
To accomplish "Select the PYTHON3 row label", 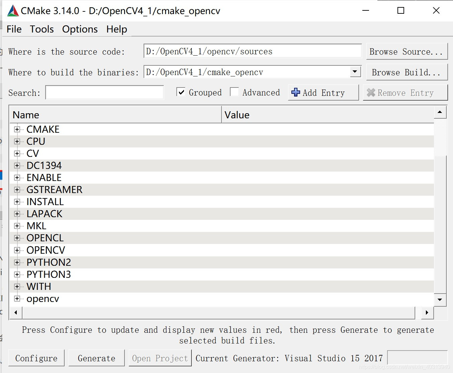I will 49,274.
